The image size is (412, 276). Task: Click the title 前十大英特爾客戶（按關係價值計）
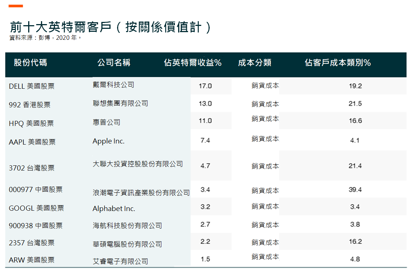pyautogui.click(x=111, y=27)
